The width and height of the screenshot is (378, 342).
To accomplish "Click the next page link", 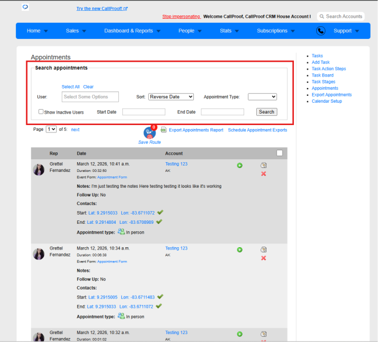I will [75, 130].
